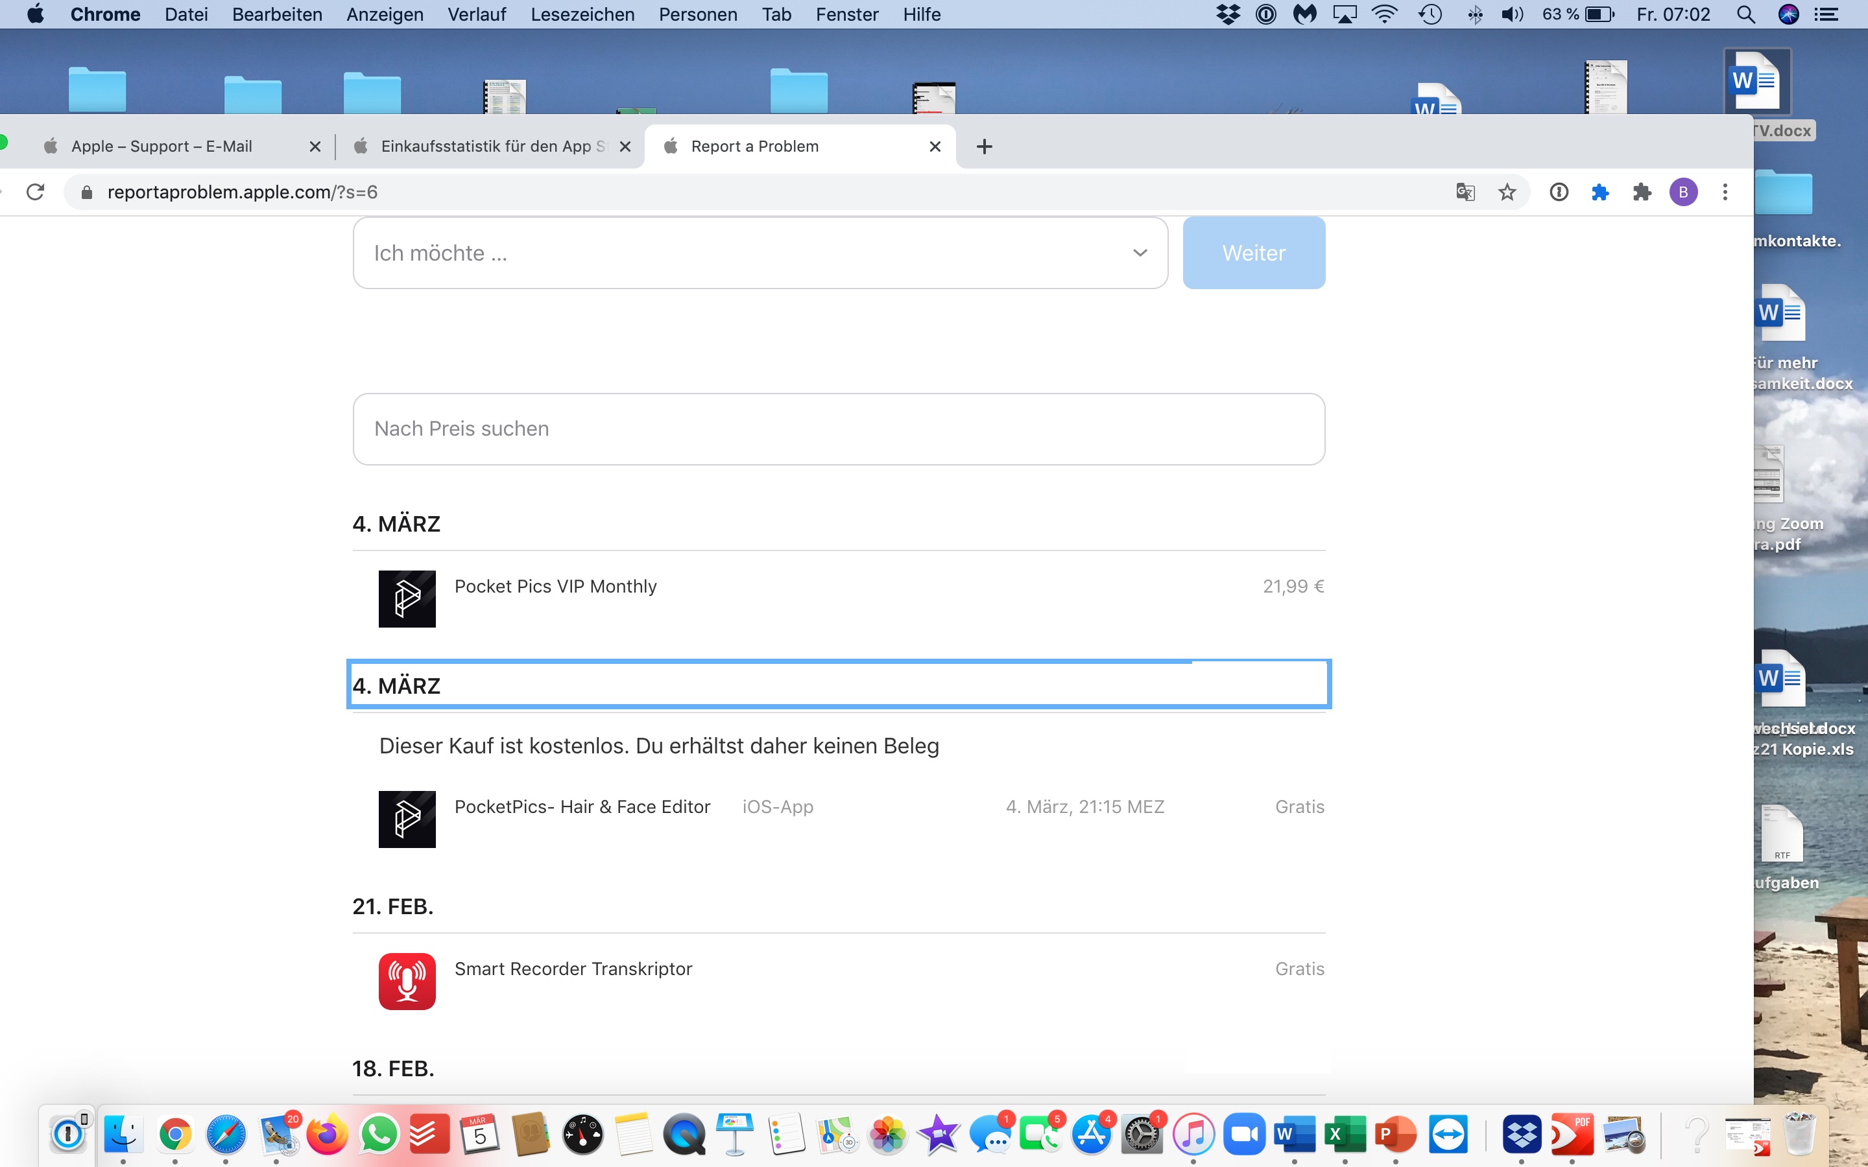This screenshot has width=1868, height=1167.
Task: Bookmark page with the star icon
Action: (1507, 192)
